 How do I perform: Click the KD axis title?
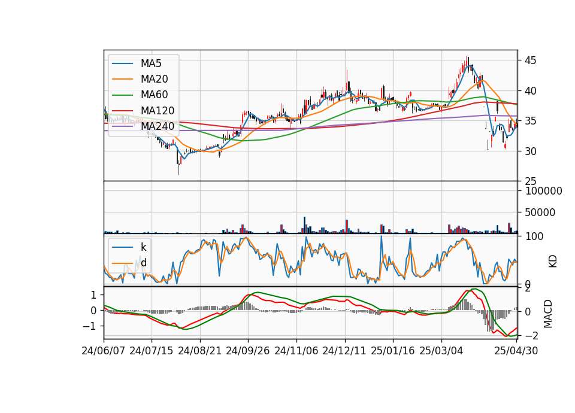point(552,262)
